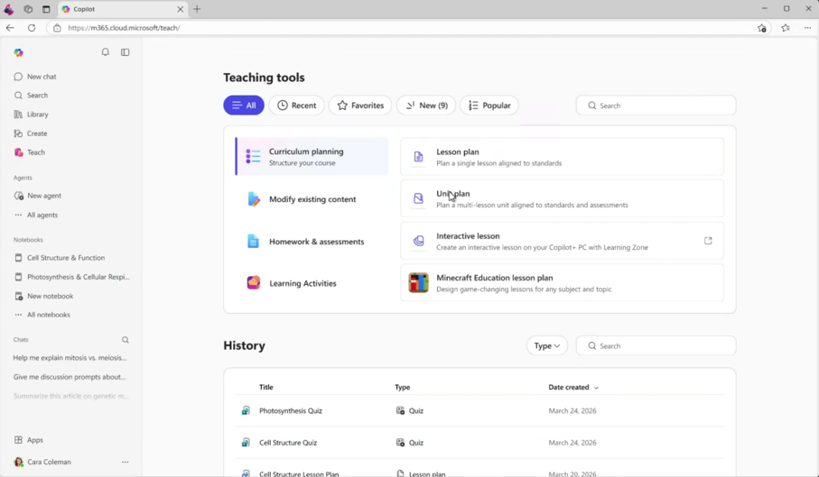
Task: Click the Photosynthesis Quiz file icon
Action: click(246, 411)
